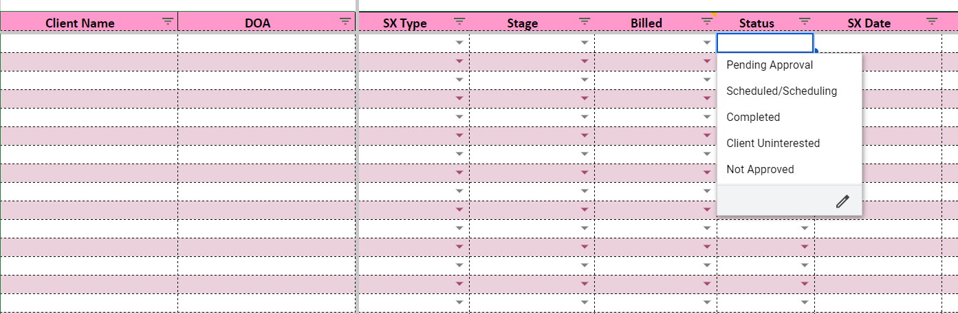Click the Client Name header cell
This screenshot has height=314, width=958.
tap(80, 23)
